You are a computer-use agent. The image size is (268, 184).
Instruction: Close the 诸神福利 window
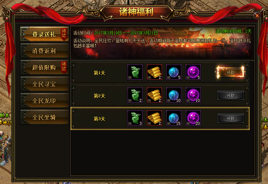pyautogui.click(x=257, y=16)
